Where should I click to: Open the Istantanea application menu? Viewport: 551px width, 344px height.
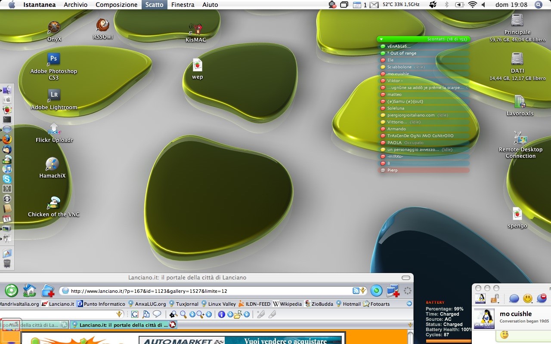(40, 5)
